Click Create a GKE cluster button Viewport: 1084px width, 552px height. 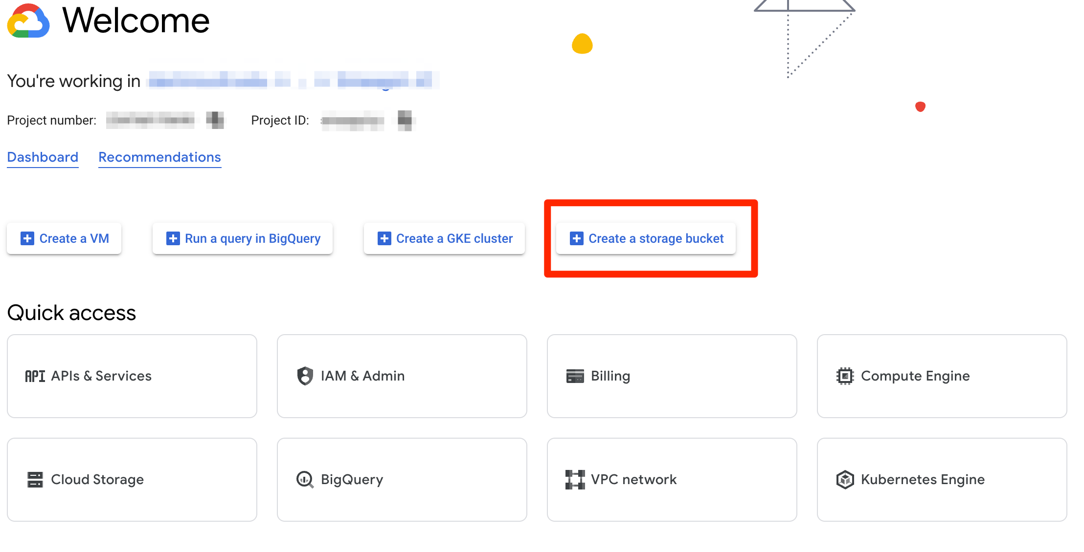pyautogui.click(x=444, y=238)
